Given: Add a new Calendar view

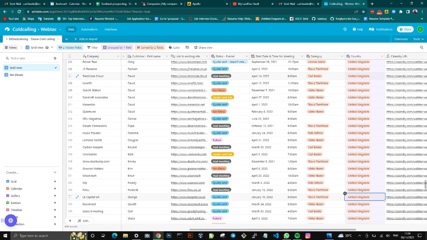Looking at the screenshot, I should tap(55, 189).
